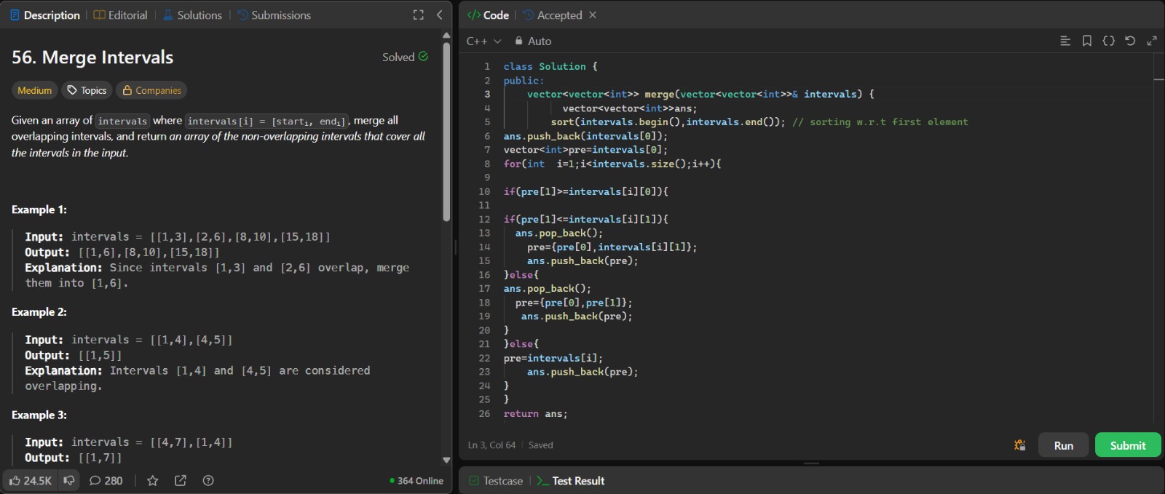Click the format code icon in editor toolbar

tap(1065, 41)
